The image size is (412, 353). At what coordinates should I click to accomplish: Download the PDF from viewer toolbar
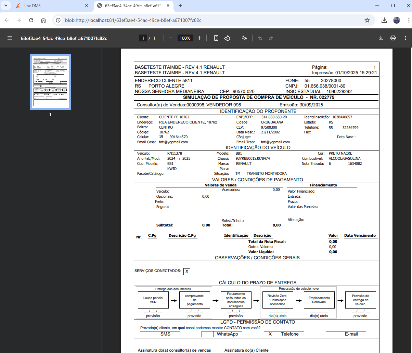[381, 38]
